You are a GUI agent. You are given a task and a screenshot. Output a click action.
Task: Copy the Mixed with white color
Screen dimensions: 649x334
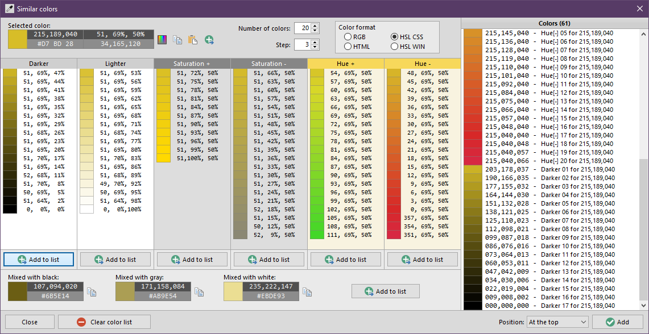[307, 292]
